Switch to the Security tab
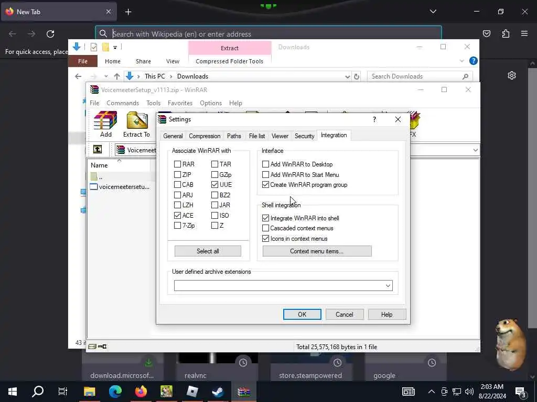This screenshot has width=537, height=402. [x=305, y=136]
